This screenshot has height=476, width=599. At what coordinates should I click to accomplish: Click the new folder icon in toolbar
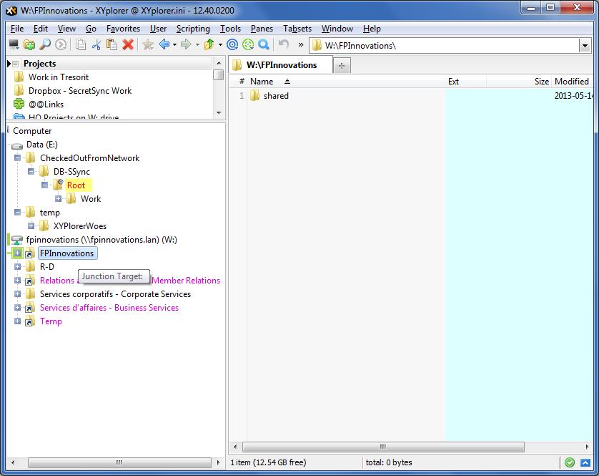point(29,45)
